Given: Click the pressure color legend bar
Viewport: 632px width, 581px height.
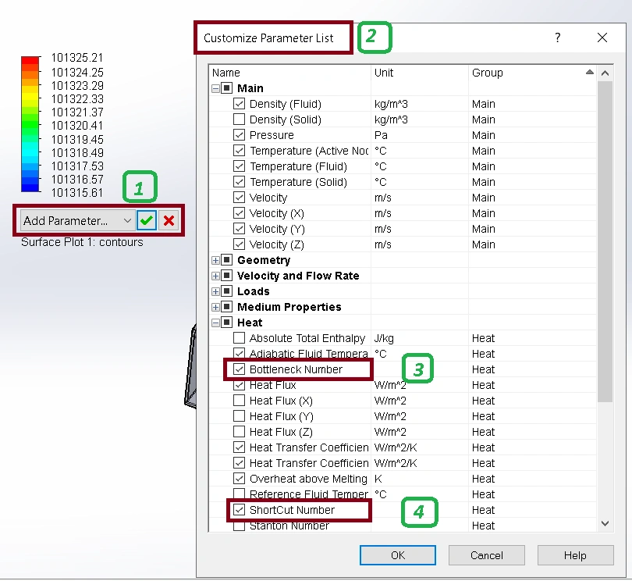Looking at the screenshot, I should pos(30,124).
